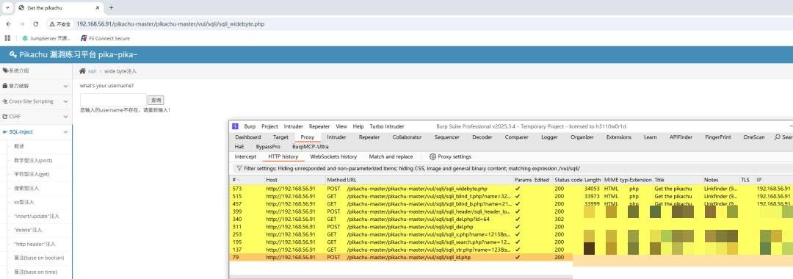Select "http header"注入 in sidebar
The width and height of the screenshot is (793, 279).
(35, 244)
